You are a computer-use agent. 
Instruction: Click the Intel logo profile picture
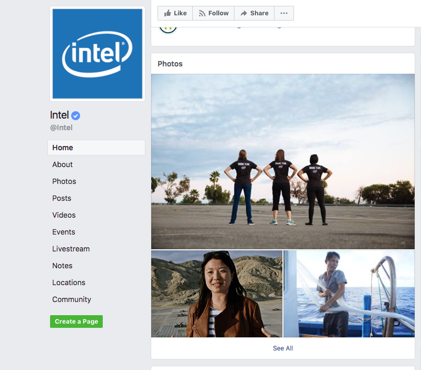(x=97, y=54)
